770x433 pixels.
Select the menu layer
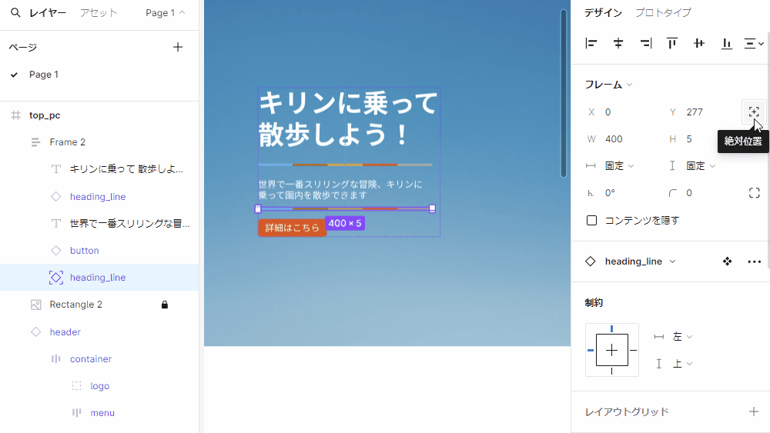[102, 413]
